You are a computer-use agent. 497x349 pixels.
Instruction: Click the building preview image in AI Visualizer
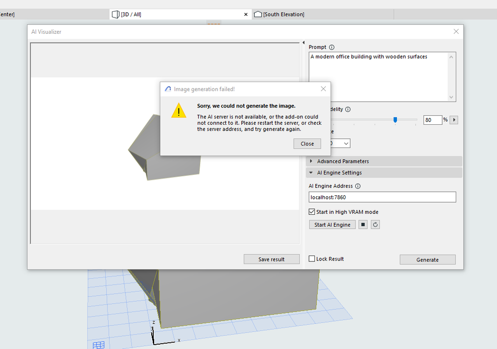[165, 144]
